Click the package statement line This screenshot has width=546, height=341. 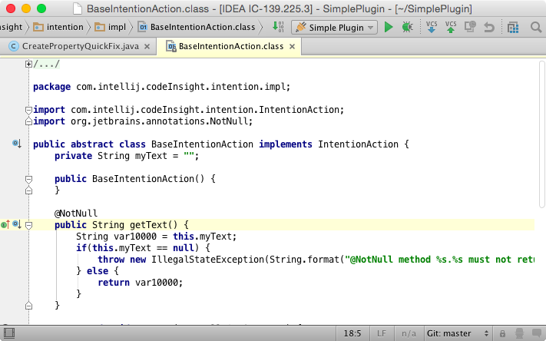click(x=161, y=87)
